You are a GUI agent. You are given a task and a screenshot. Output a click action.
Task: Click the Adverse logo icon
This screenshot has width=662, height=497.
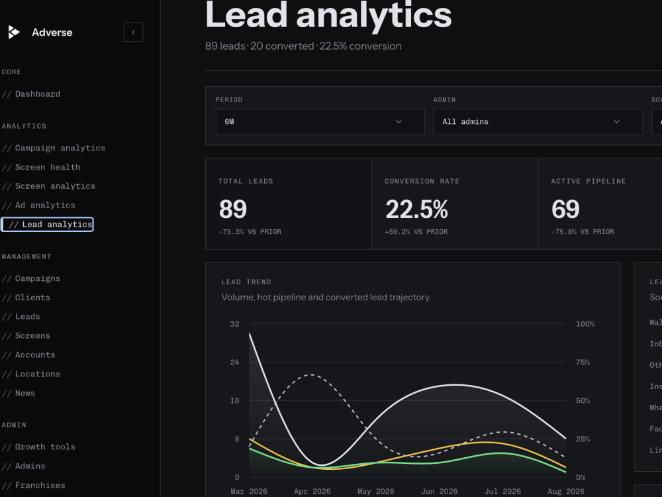coord(13,32)
